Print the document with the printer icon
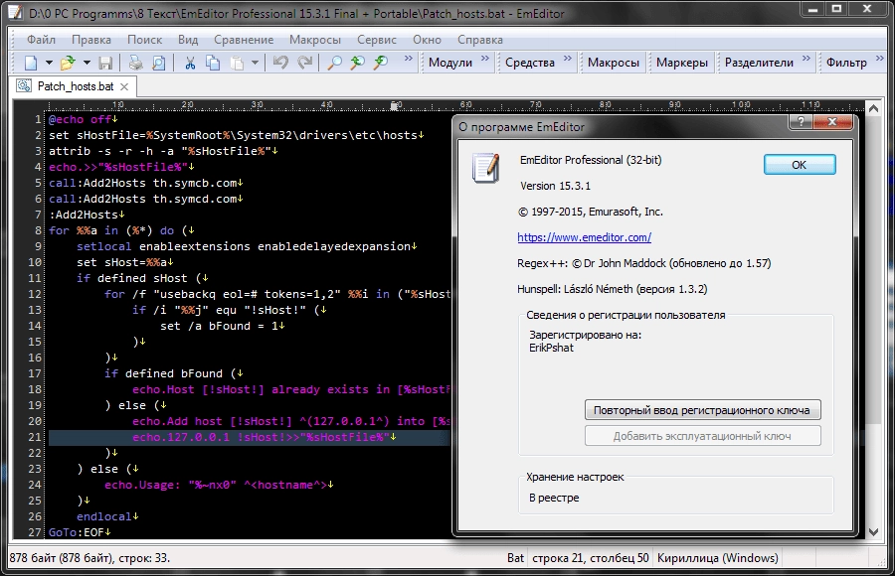 pos(135,63)
